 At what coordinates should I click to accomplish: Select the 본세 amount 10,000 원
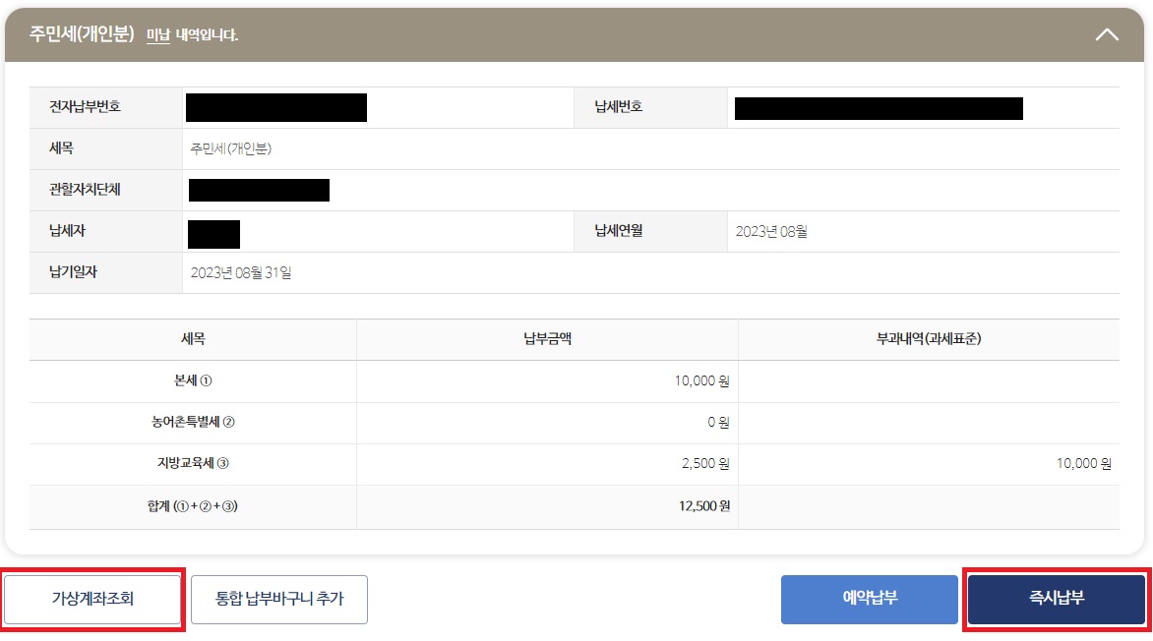[702, 380]
